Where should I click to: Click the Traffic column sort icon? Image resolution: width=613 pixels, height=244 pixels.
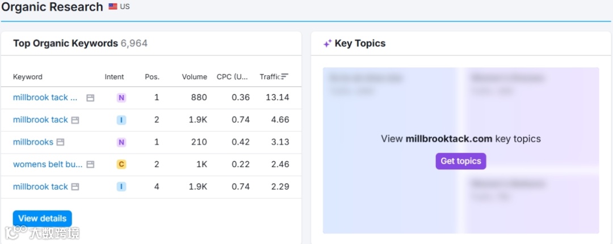[x=285, y=77]
